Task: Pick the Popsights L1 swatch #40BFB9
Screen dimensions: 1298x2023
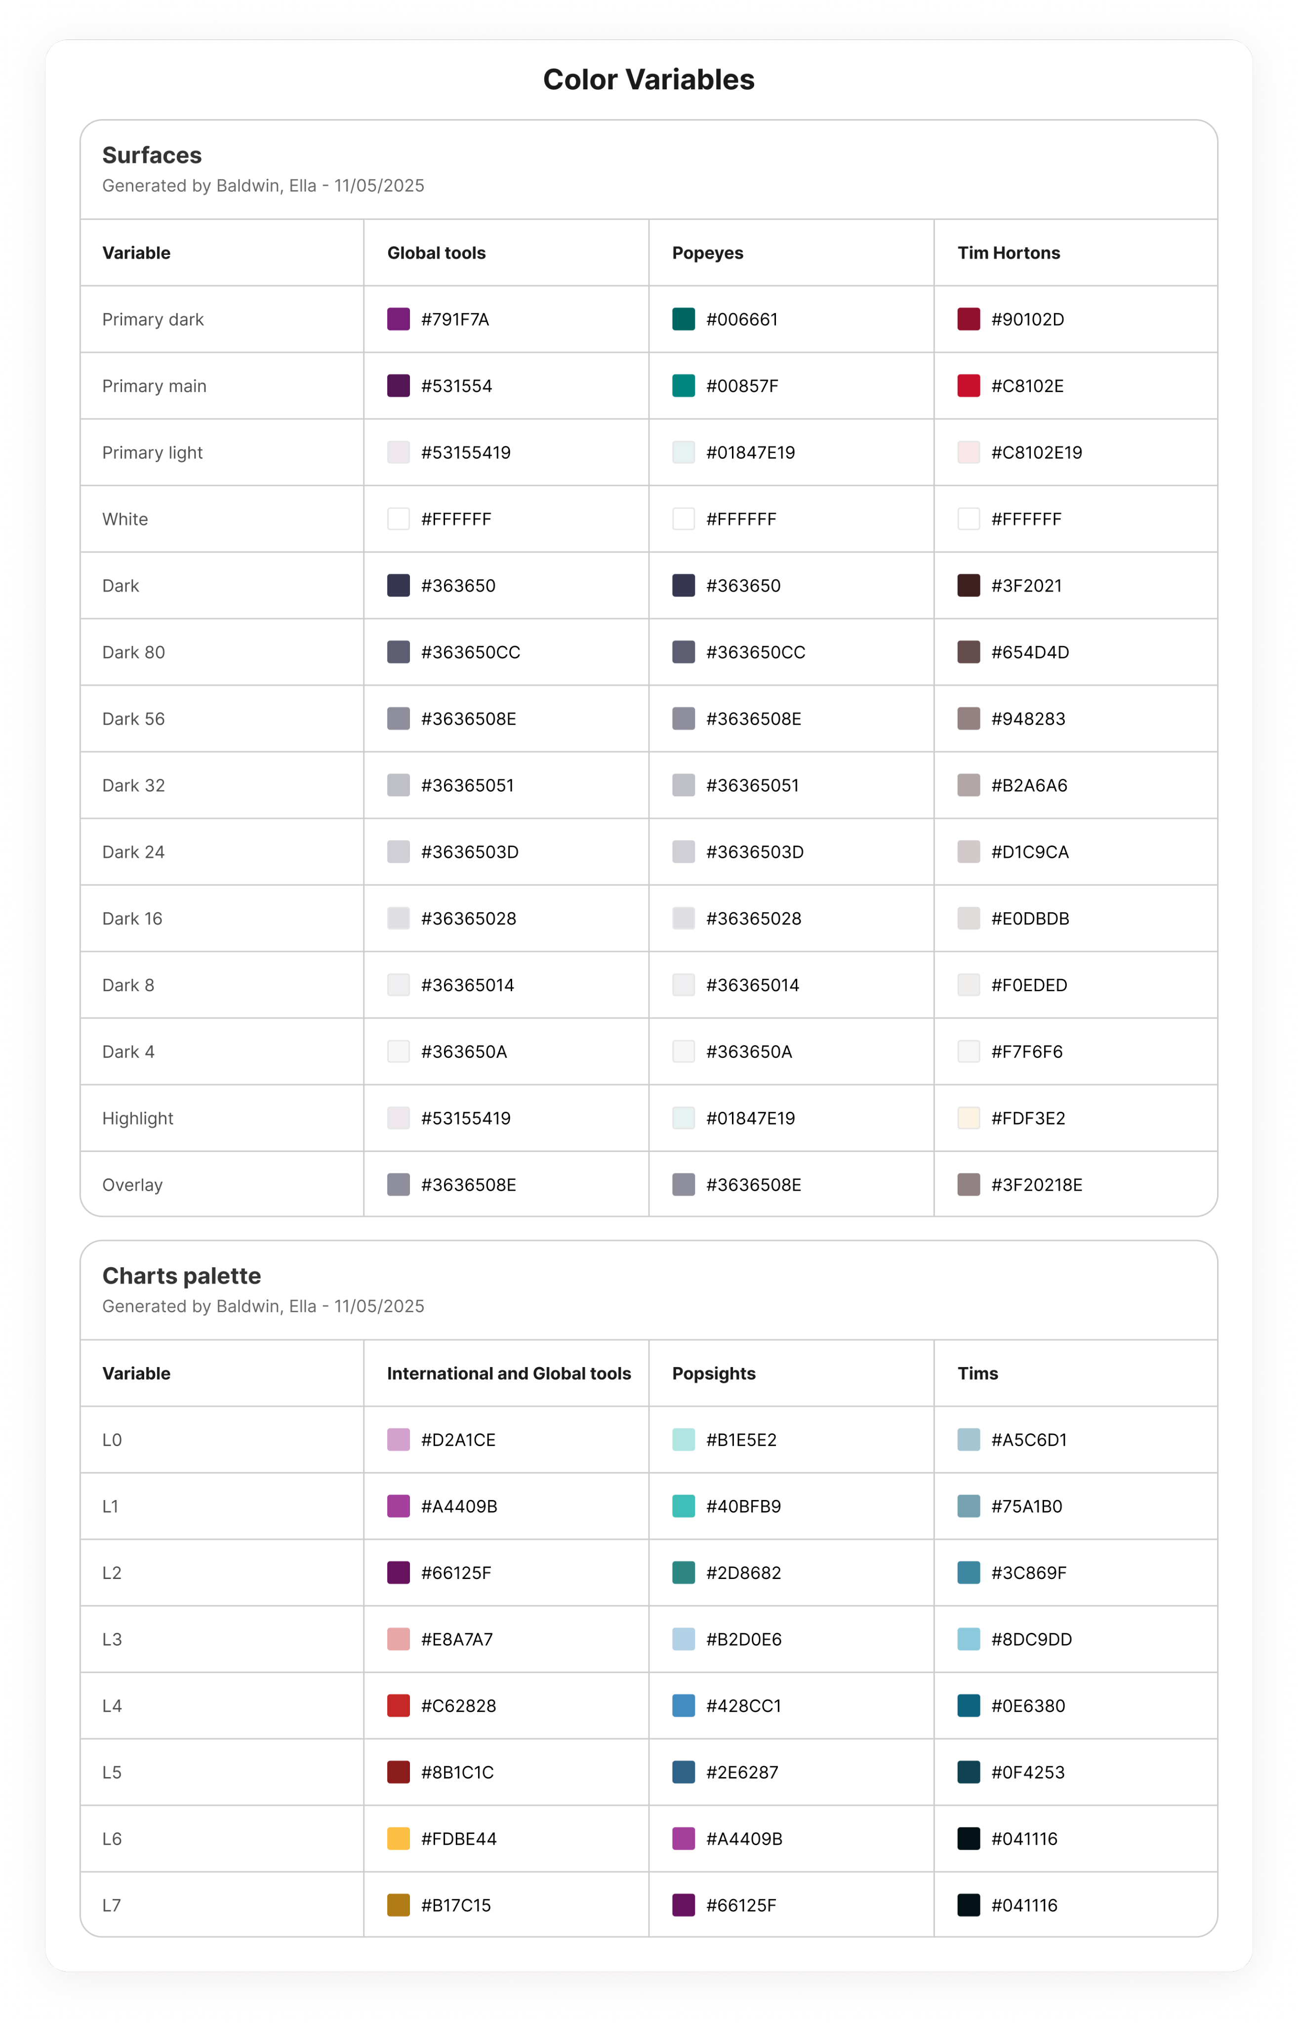Action: 684,1506
